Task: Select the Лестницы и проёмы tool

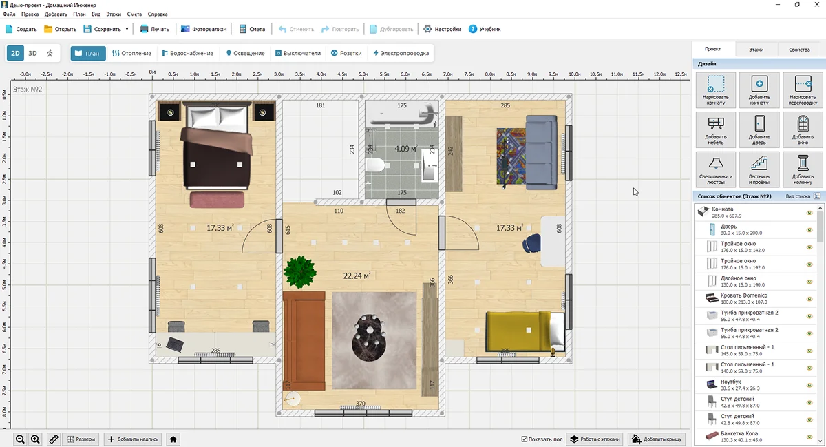Action: 759,169
